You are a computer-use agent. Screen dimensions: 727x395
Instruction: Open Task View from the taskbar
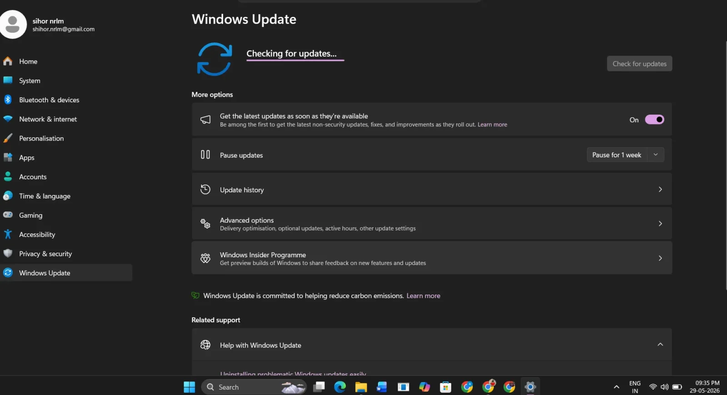coord(319,387)
